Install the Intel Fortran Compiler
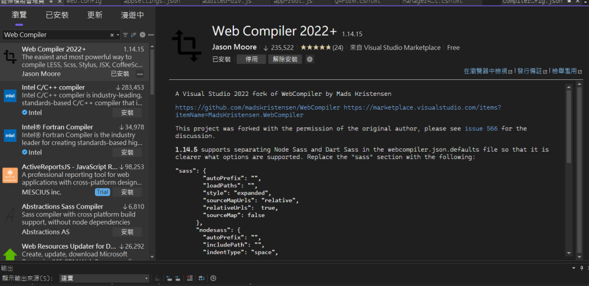The height and width of the screenshot is (286, 589). point(127,152)
